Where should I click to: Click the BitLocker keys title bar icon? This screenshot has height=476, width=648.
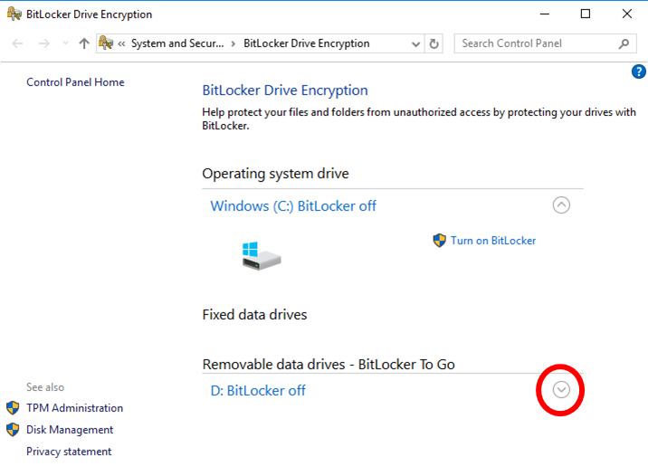14,14
